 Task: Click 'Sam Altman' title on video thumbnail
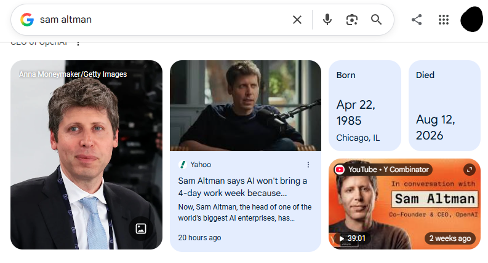[x=435, y=198]
